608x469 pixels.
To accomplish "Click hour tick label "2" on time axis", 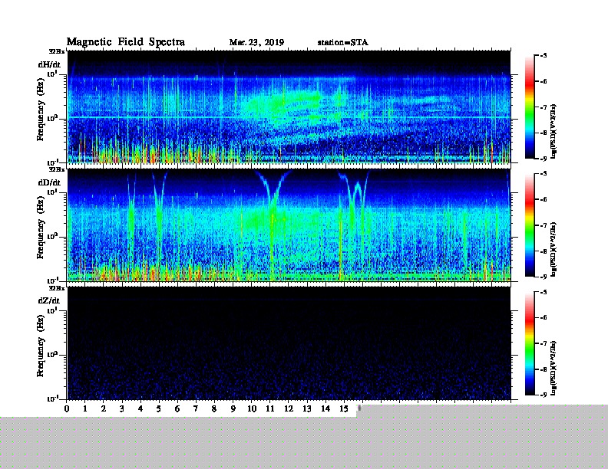I will click(104, 408).
